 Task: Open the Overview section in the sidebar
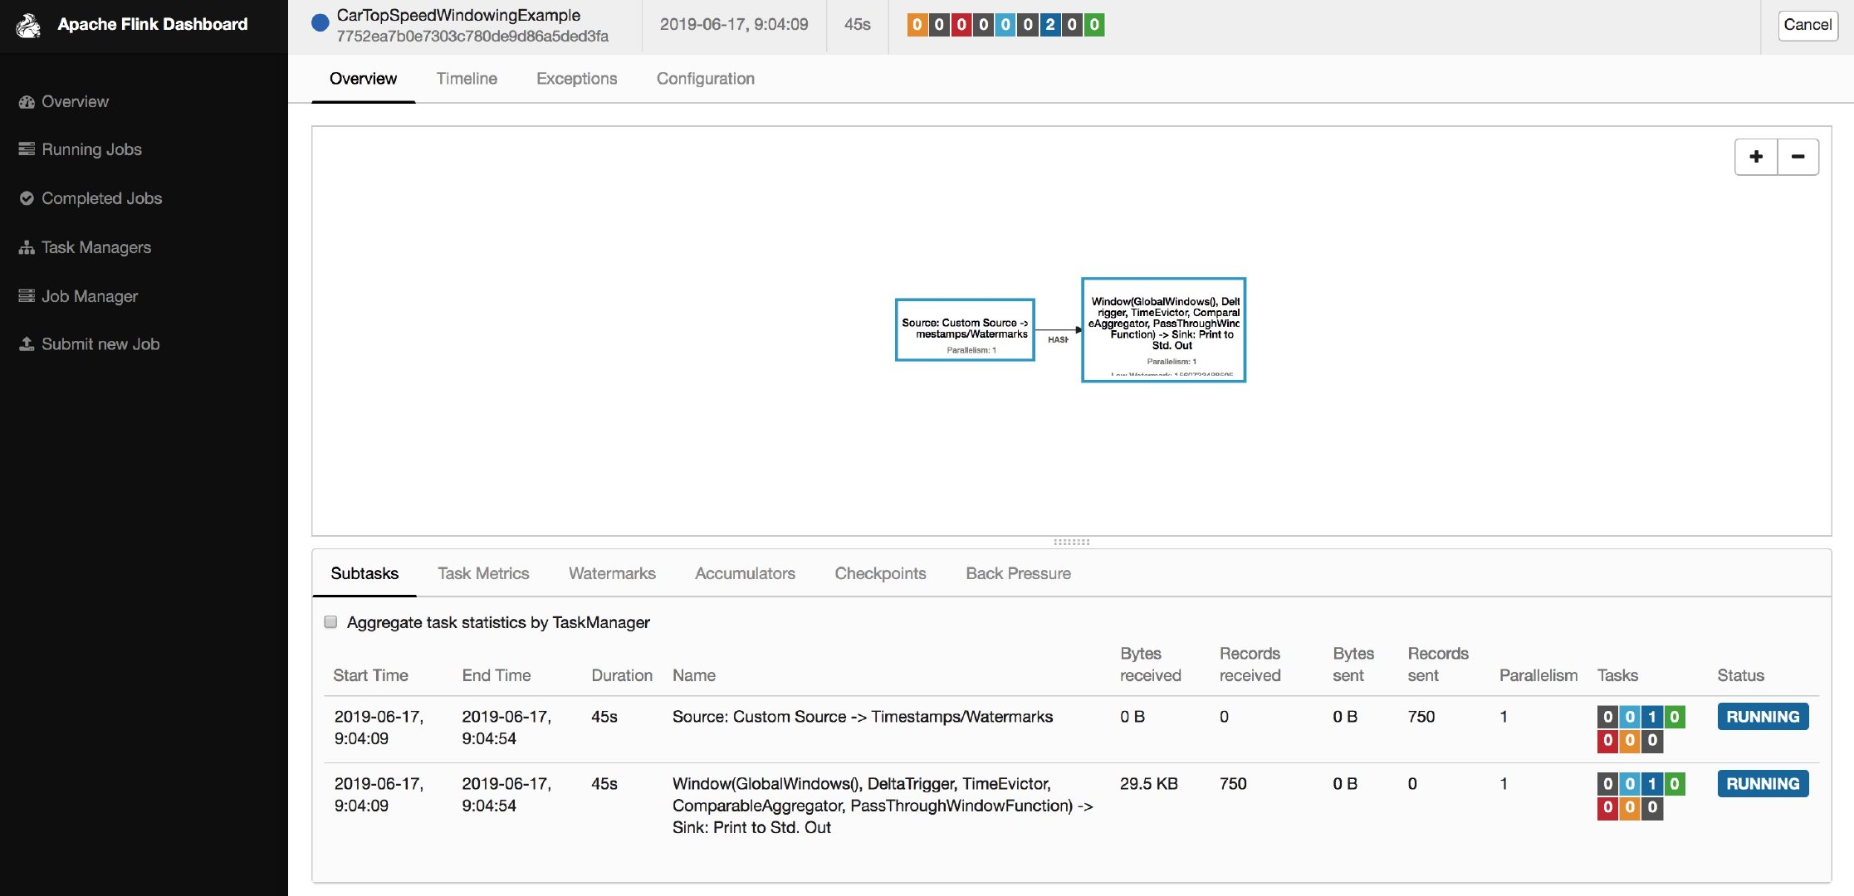click(74, 101)
